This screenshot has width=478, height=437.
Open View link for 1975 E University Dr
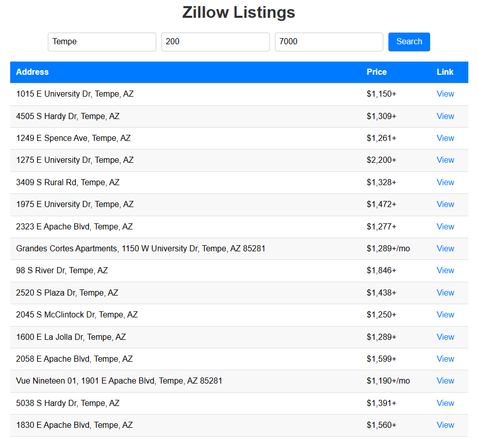(445, 204)
